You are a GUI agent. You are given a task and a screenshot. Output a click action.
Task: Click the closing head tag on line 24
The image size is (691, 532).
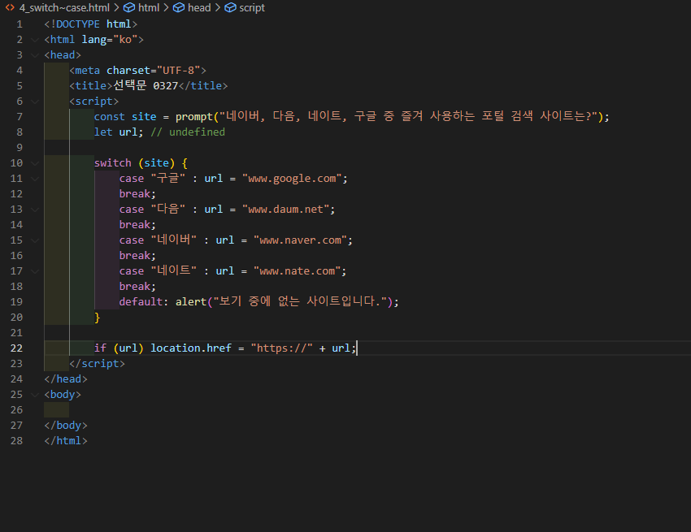click(x=66, y=378)
